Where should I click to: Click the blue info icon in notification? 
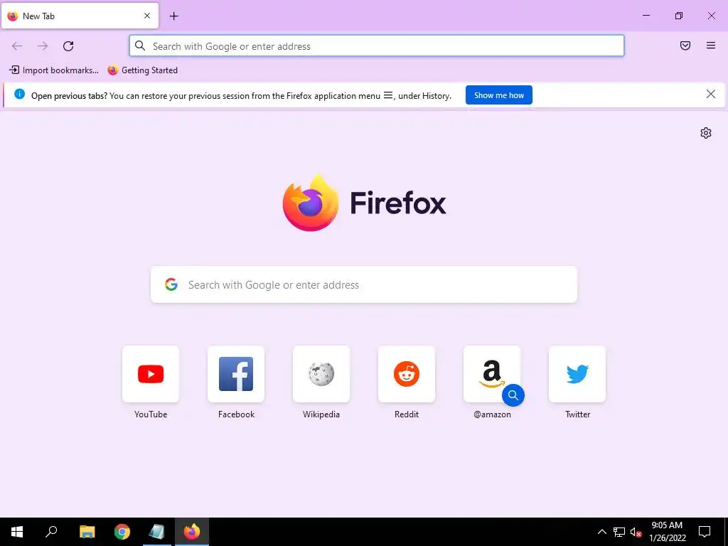click(x=19, y=95)
